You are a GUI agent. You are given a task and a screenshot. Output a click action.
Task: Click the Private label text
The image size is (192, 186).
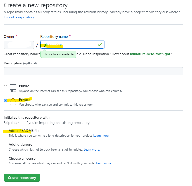click(x=24, y=100)
